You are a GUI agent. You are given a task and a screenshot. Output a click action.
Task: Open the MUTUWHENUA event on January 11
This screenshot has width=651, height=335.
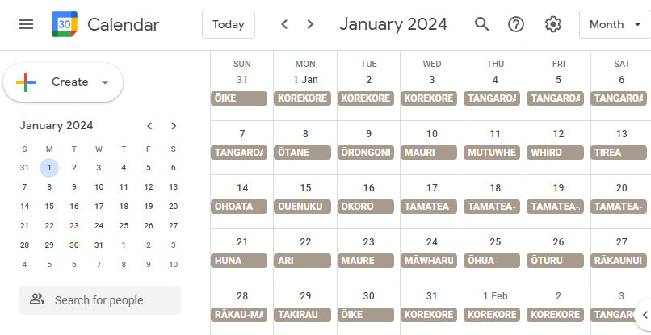(x=495, y=153)
